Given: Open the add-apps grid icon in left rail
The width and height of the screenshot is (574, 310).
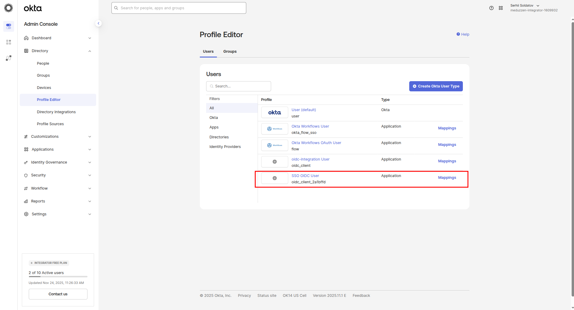Looking at the screenshot, I should tap(8, 42).
